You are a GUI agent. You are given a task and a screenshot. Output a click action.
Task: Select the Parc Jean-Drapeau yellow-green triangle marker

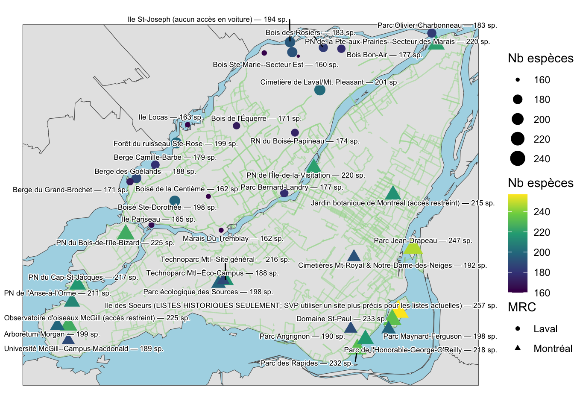pos(413,248)
